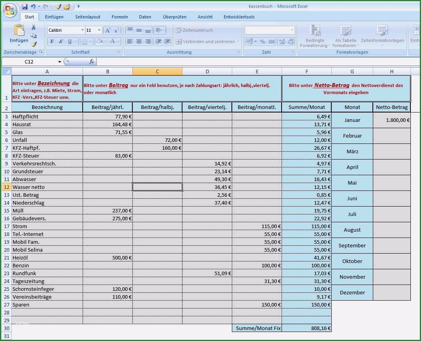The height and width of the screenshot is (341, 421).
Task: Expand the Name Box dropdown for C12
Action: (60, 62)
